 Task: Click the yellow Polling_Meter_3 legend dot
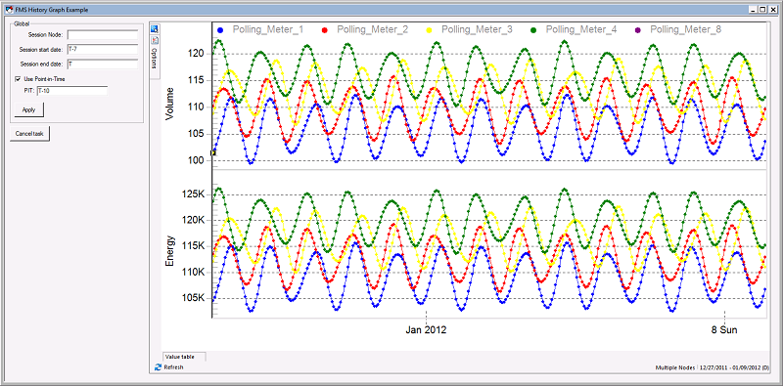tap(430, 30)
